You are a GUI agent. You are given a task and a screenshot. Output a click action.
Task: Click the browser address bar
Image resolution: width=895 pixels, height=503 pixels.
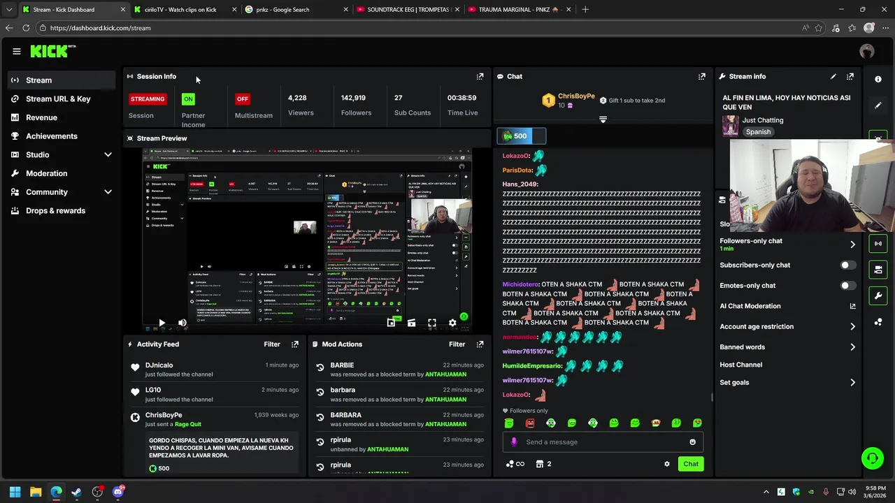(420, 28)
